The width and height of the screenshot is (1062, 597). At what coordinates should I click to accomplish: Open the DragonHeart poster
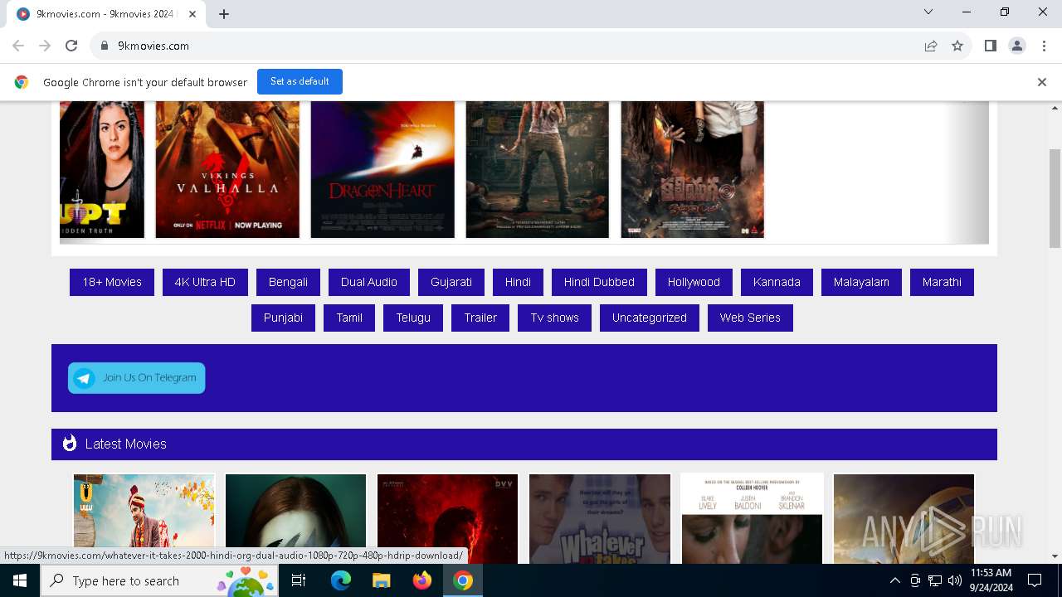(382, 169)
